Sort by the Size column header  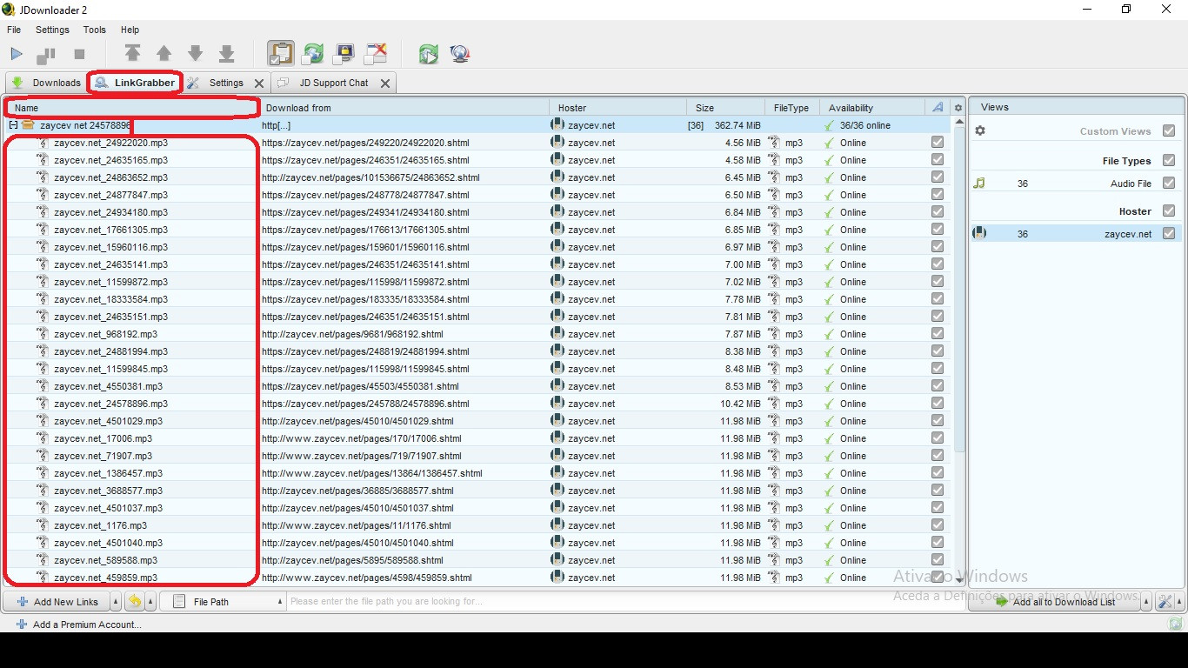726,108
